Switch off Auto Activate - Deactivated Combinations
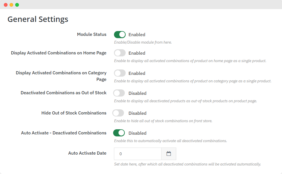 [x=119, y=133]
